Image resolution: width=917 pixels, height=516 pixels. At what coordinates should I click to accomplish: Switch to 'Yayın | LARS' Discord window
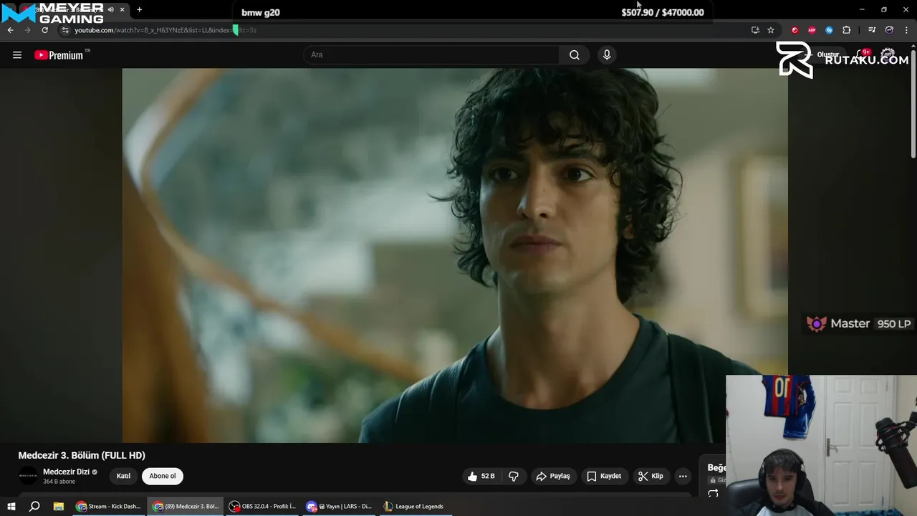coord(339,506)
